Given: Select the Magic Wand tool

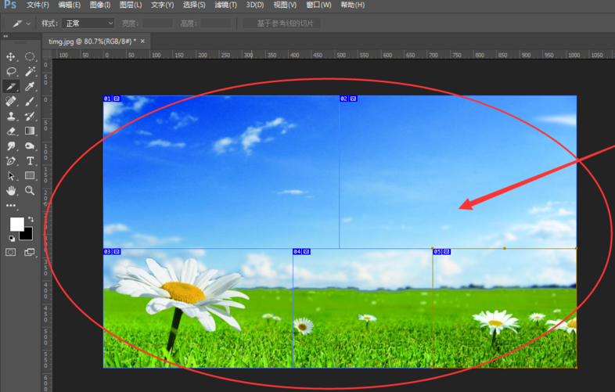Looking at the screenshot, I should [30, 72].
